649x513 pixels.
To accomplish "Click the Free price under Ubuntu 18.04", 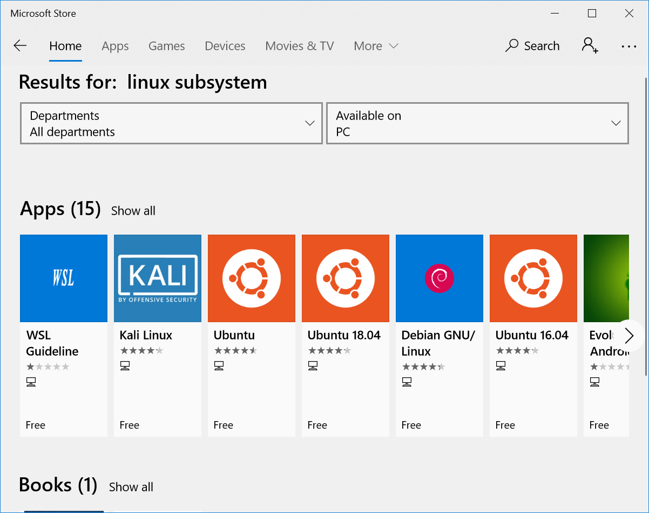I will pyautogui.click(x=317, y=425).
